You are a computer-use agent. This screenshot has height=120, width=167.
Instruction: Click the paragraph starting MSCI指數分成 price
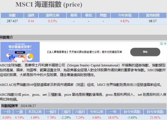click(83, 97)
